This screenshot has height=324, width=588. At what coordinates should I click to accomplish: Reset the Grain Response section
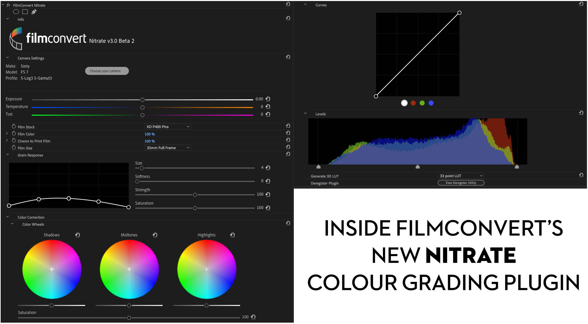pos(288,154)
